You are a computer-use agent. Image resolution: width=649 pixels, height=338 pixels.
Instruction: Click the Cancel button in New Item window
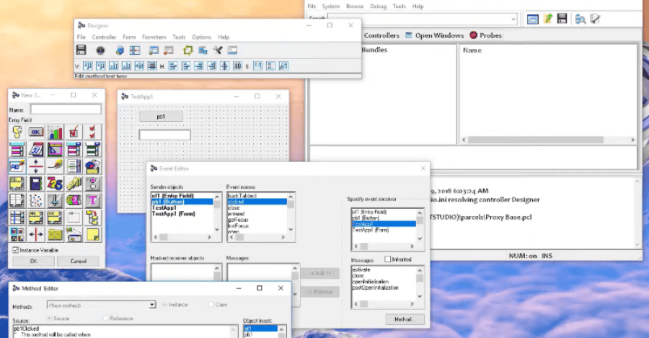click(78, 261)
